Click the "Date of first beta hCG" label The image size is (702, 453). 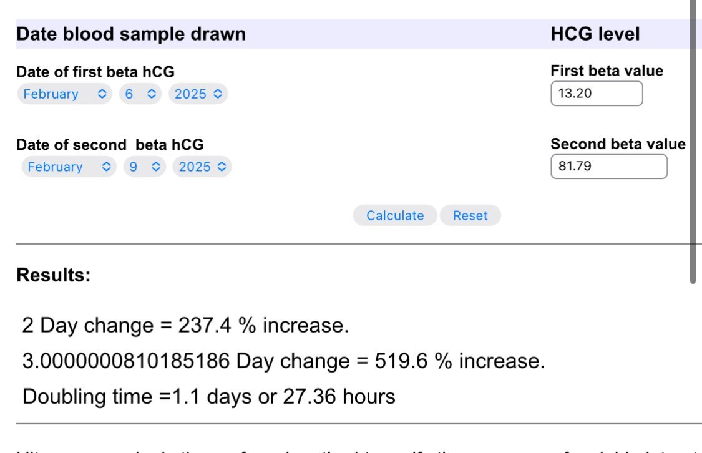click(95, 72)
